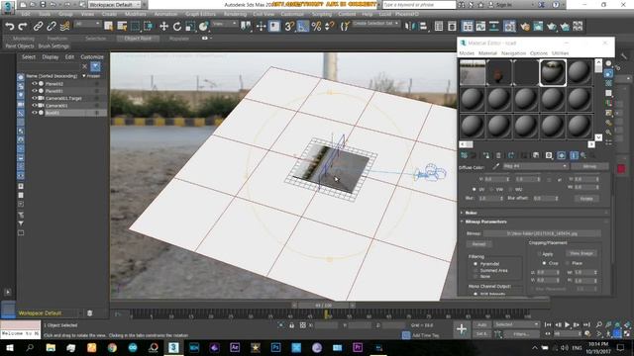Click the timeline frame slider handle
Viewport: 634px width, 356px height.
point(324,306)
